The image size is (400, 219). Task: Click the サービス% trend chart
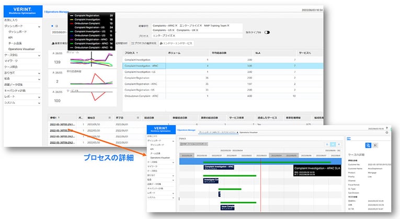(x=92, y=97)
